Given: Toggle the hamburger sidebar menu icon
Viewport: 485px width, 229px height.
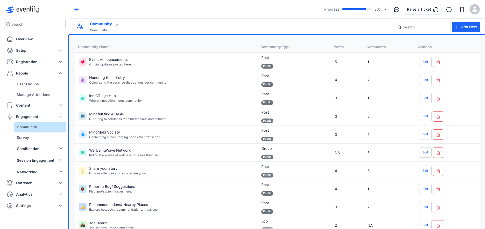Looking at the screenshot, I should point(76,10).
